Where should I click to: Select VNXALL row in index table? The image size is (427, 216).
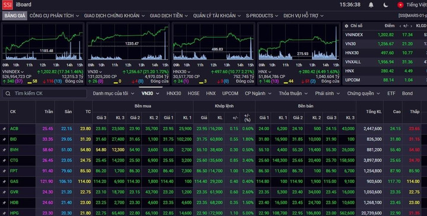(384, 62)
